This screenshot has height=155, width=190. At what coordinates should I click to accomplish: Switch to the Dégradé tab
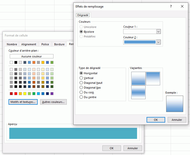click(83, 15)
